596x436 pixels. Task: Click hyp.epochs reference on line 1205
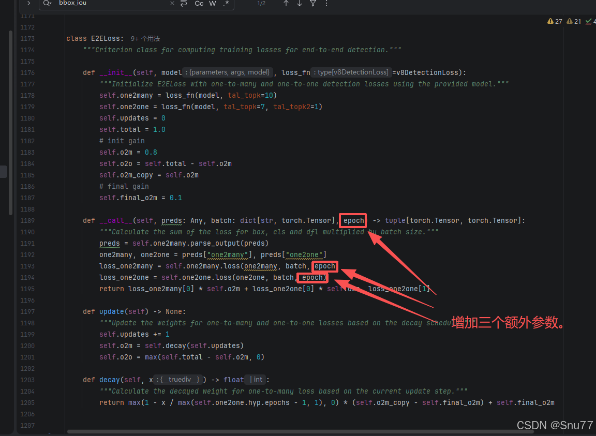(269, 402)
